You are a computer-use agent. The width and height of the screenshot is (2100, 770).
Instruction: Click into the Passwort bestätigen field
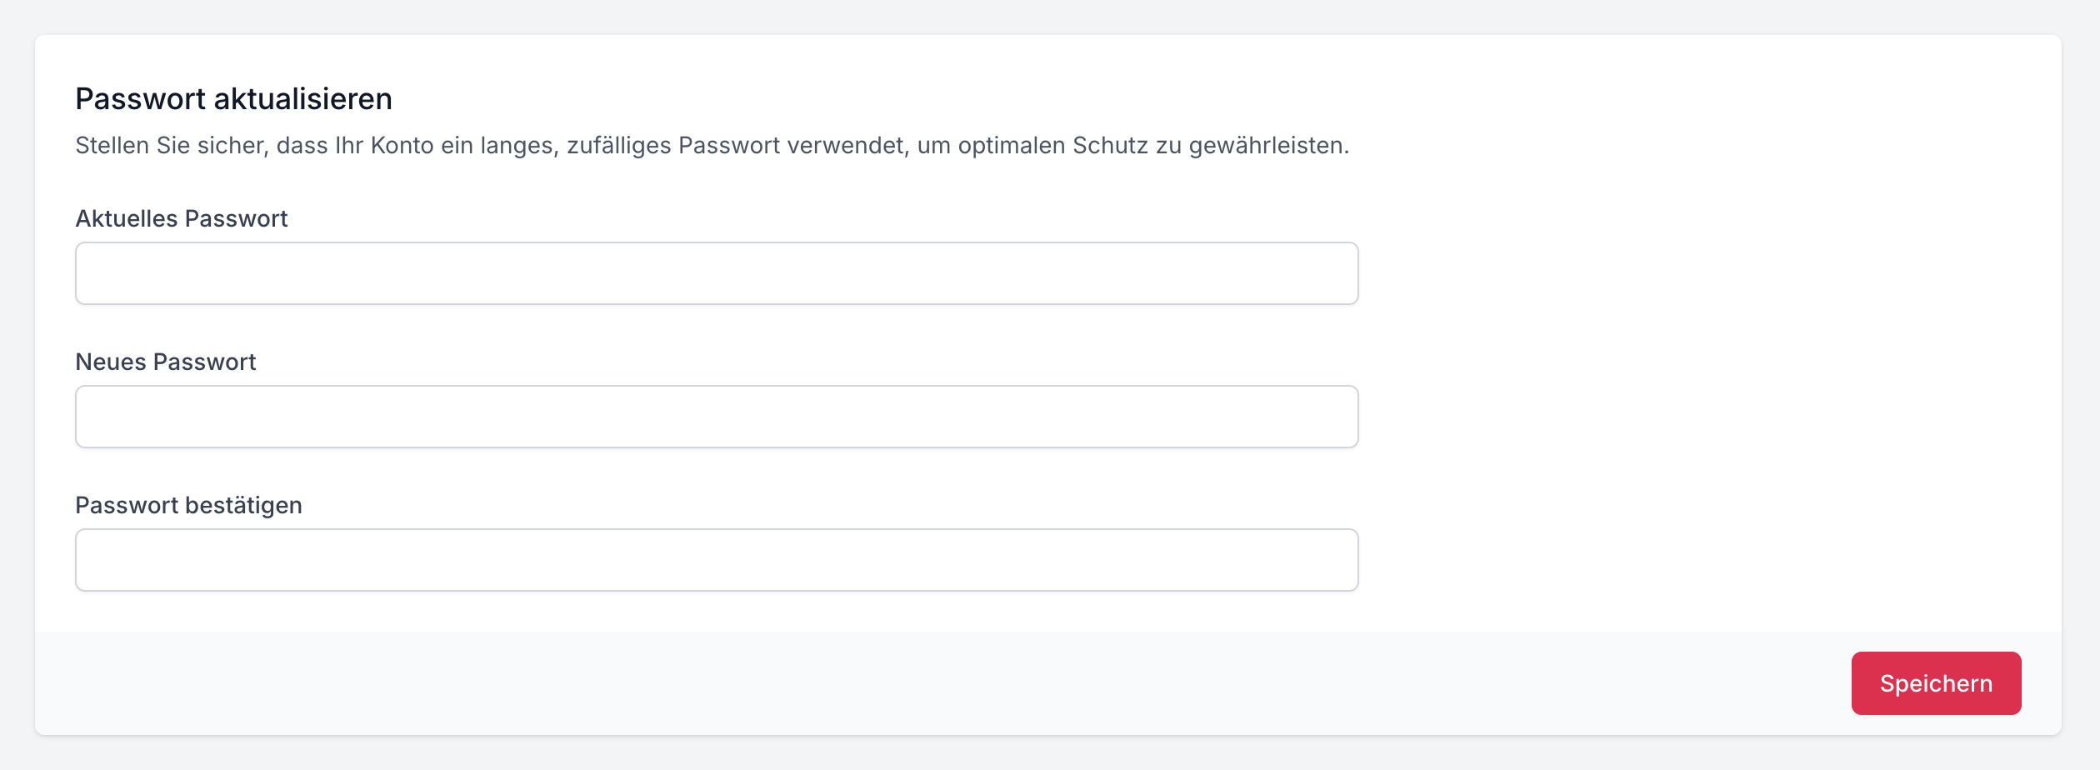click(x=717, y=560)
